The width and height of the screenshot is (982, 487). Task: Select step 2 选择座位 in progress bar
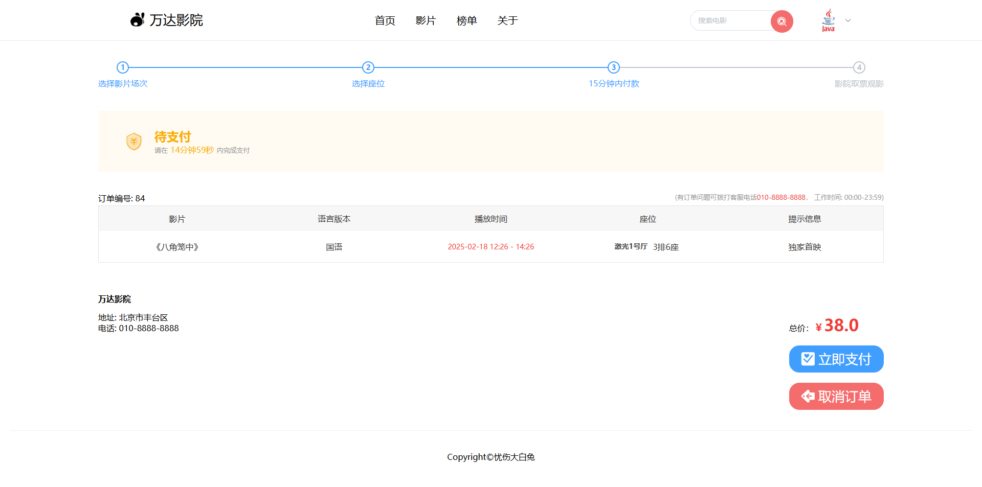pos(368,67)
